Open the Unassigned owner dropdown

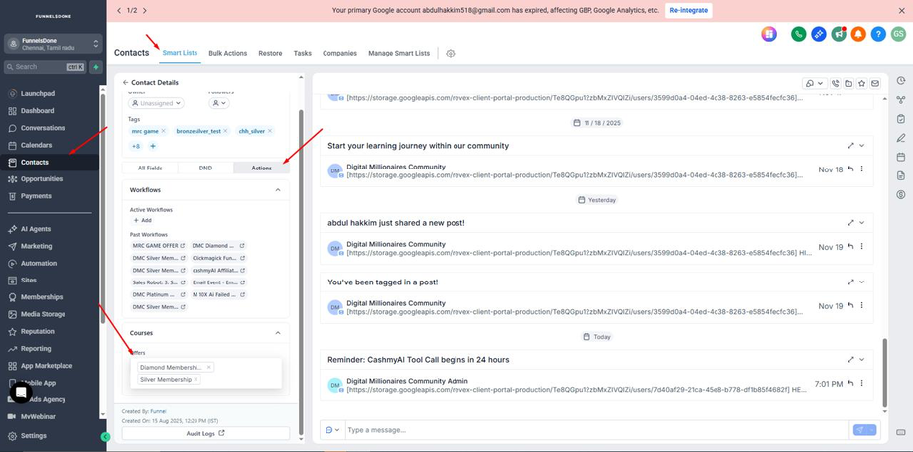pyautogui.click(x=156, y=103)
